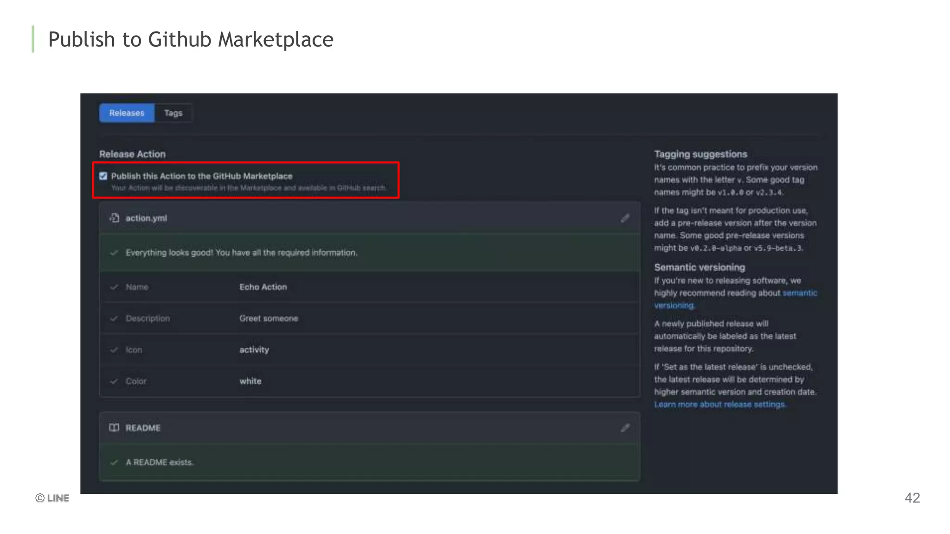Viewport: 950px width, 534px height.
Task: Click the action.yml file name
Action: pyautogui.click(x=146, y=218)
